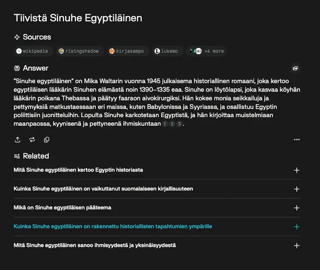Open citation 2 in the answer
320x270 pixels.
click(172, 124)
